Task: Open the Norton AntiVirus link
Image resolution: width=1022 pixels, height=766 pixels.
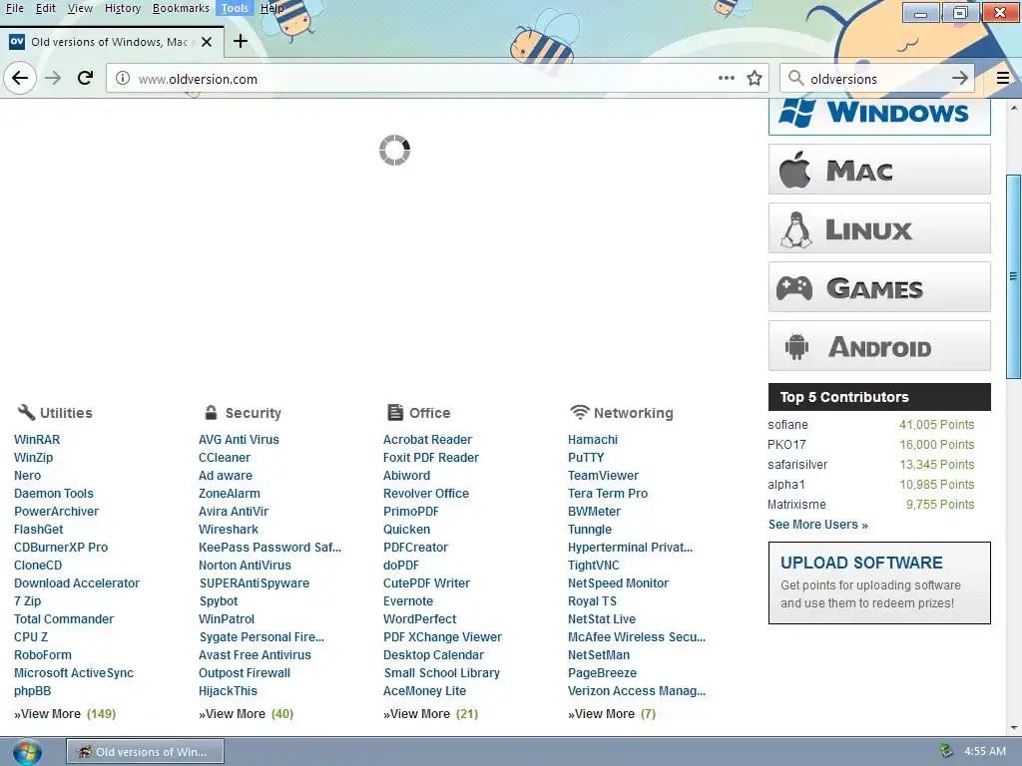Action: pos(245,566)
